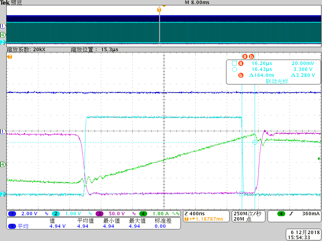Click the 250M次/秒 sample rate readout
Screen dimensions: 322x241
(247, 214)
